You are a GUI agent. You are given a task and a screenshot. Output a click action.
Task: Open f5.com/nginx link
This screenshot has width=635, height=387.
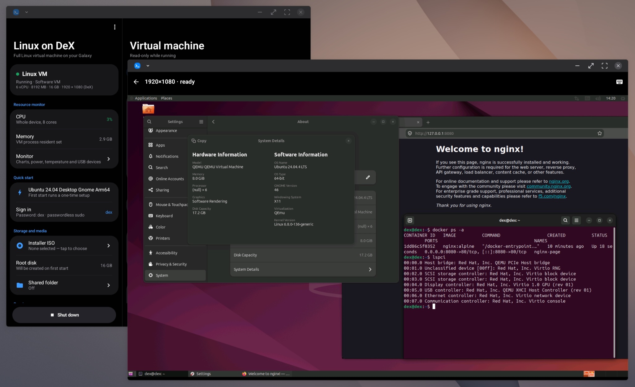click(552, 196)
